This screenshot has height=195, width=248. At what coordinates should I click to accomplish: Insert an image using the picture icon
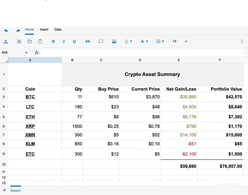[x=114, y=41]
